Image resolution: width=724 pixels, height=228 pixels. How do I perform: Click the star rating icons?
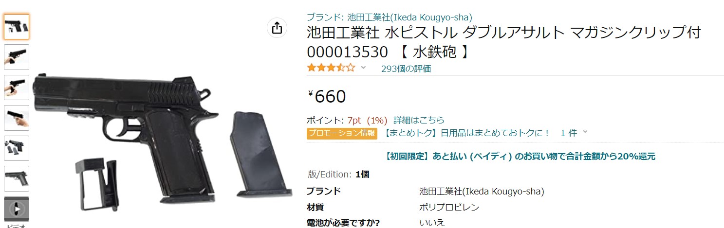(331, 68)
